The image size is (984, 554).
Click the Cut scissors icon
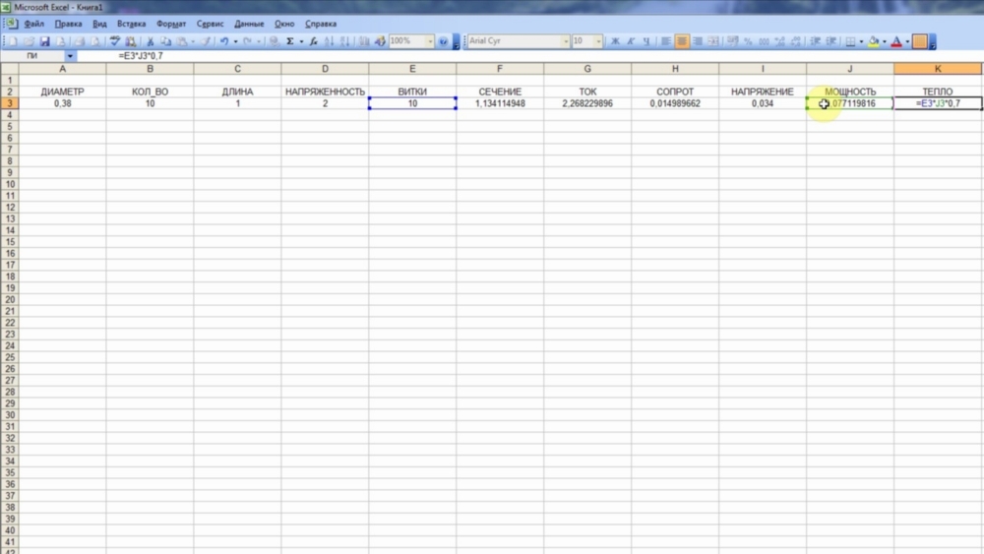pyautogui.click(x=150, y=40)
